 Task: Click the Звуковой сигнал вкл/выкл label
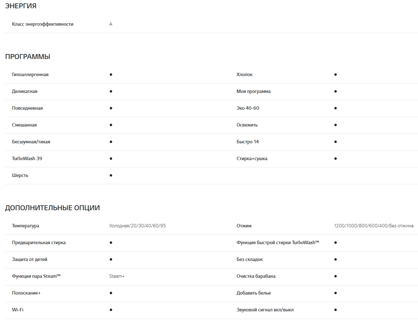tap(265, 310)
